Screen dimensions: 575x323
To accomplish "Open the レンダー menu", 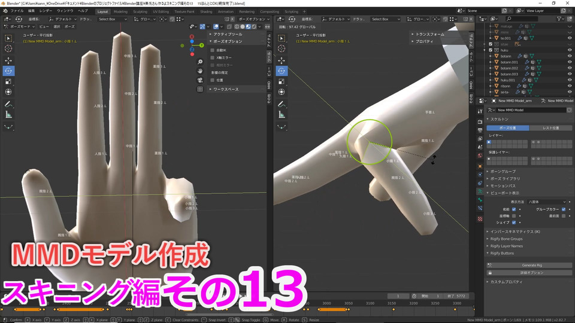I will 46,11.
